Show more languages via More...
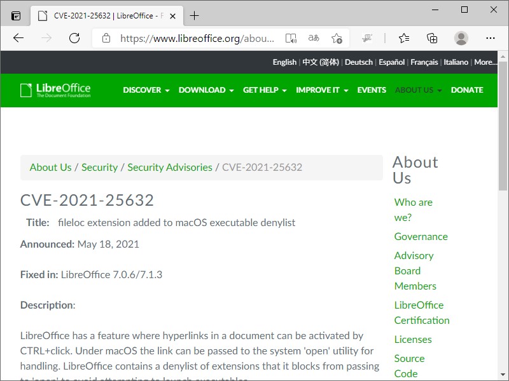This screenshot has width=509, height=381. pyautogui.click(x=485, y=62)
